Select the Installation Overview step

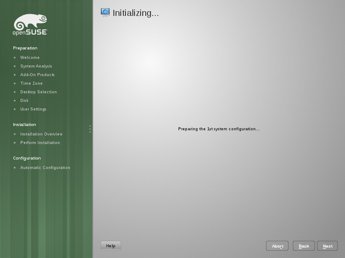pyautogui.click(x=41, y=134)
